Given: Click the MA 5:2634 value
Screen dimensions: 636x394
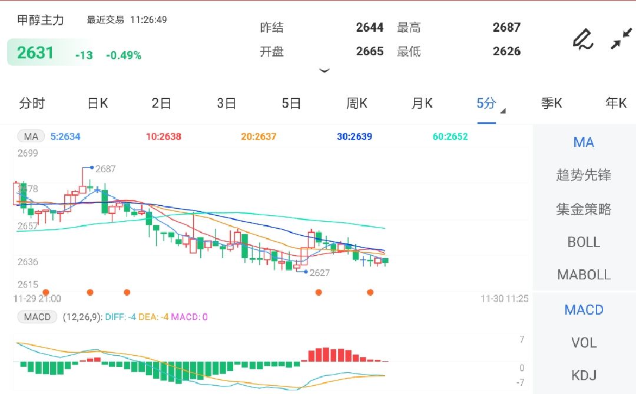Looking at the screenshot, I should click(65, 136).
